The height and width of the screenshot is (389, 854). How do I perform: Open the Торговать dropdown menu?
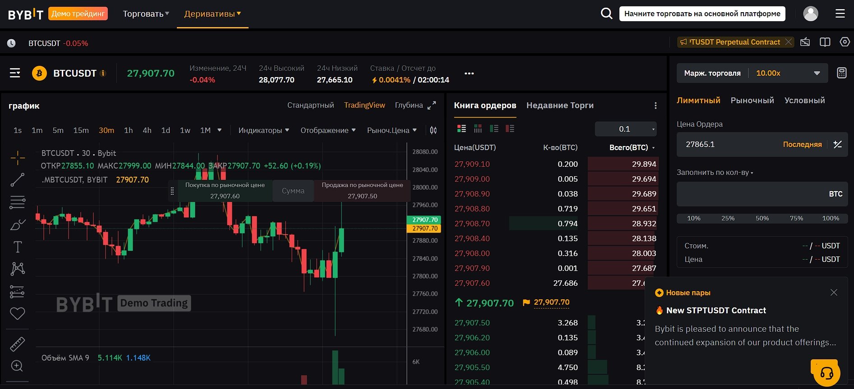point(146,14)
